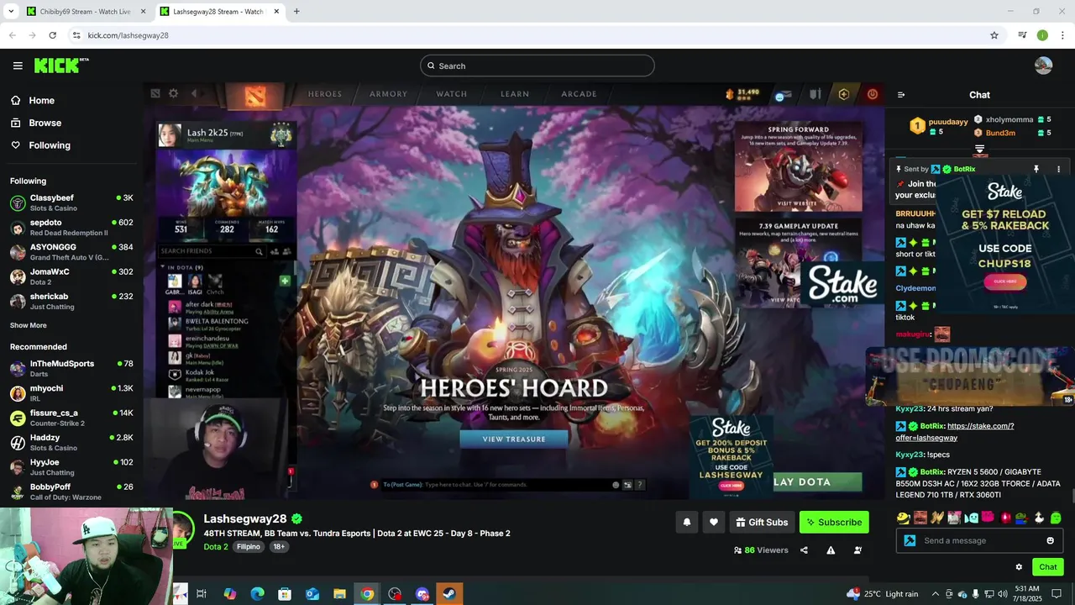Insert the green frog quick emote
The height and width of the screenshot is (605, 1075).
coord(1020,518)
